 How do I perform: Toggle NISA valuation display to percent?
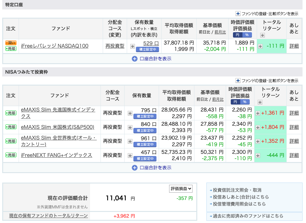[245, 102]
